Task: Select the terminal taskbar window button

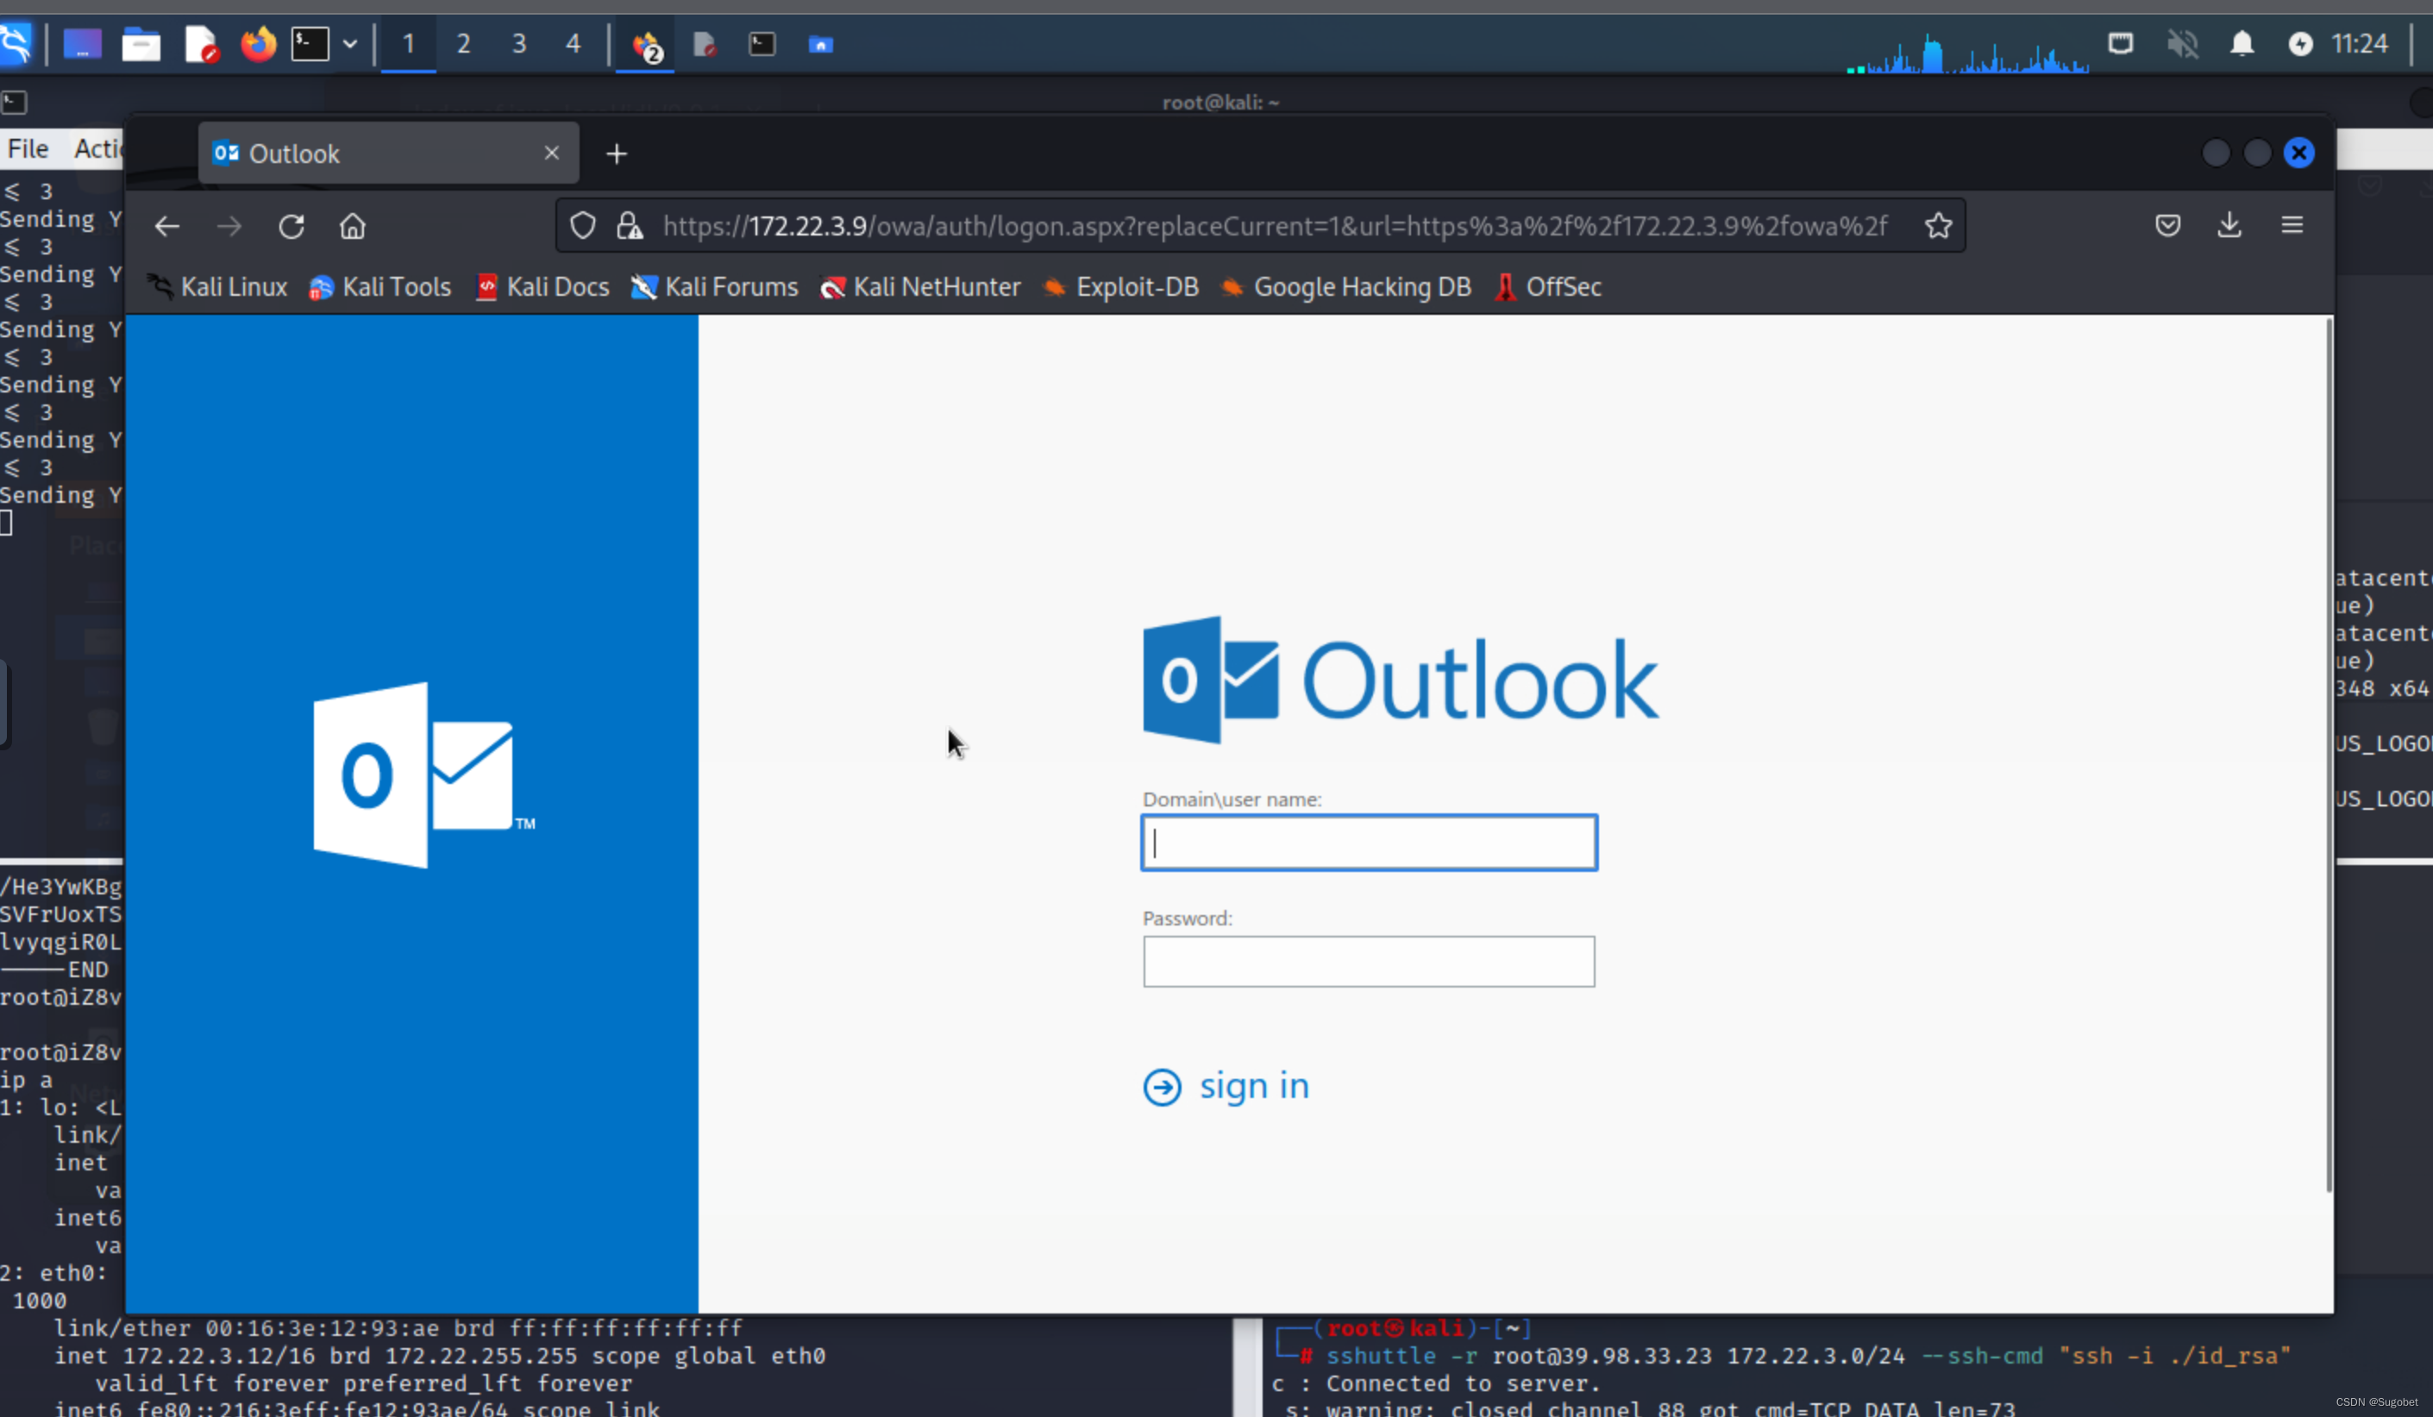Action: (762, 44)
